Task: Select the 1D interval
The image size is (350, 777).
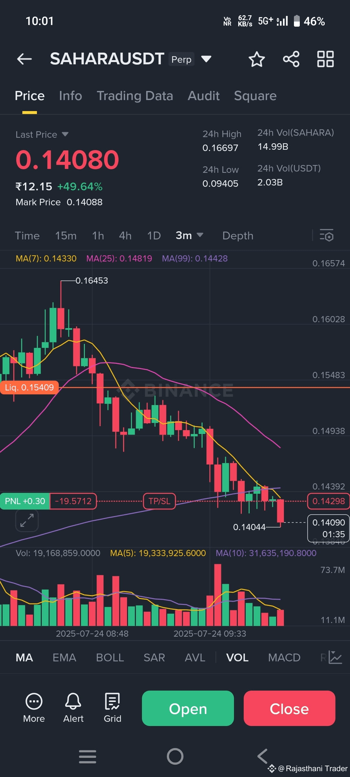Action: click(x=154, y=236)
